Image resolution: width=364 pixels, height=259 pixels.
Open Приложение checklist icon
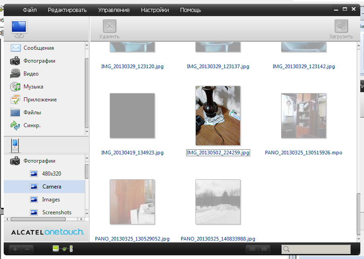pyautogui.click(x=16, y=100)
